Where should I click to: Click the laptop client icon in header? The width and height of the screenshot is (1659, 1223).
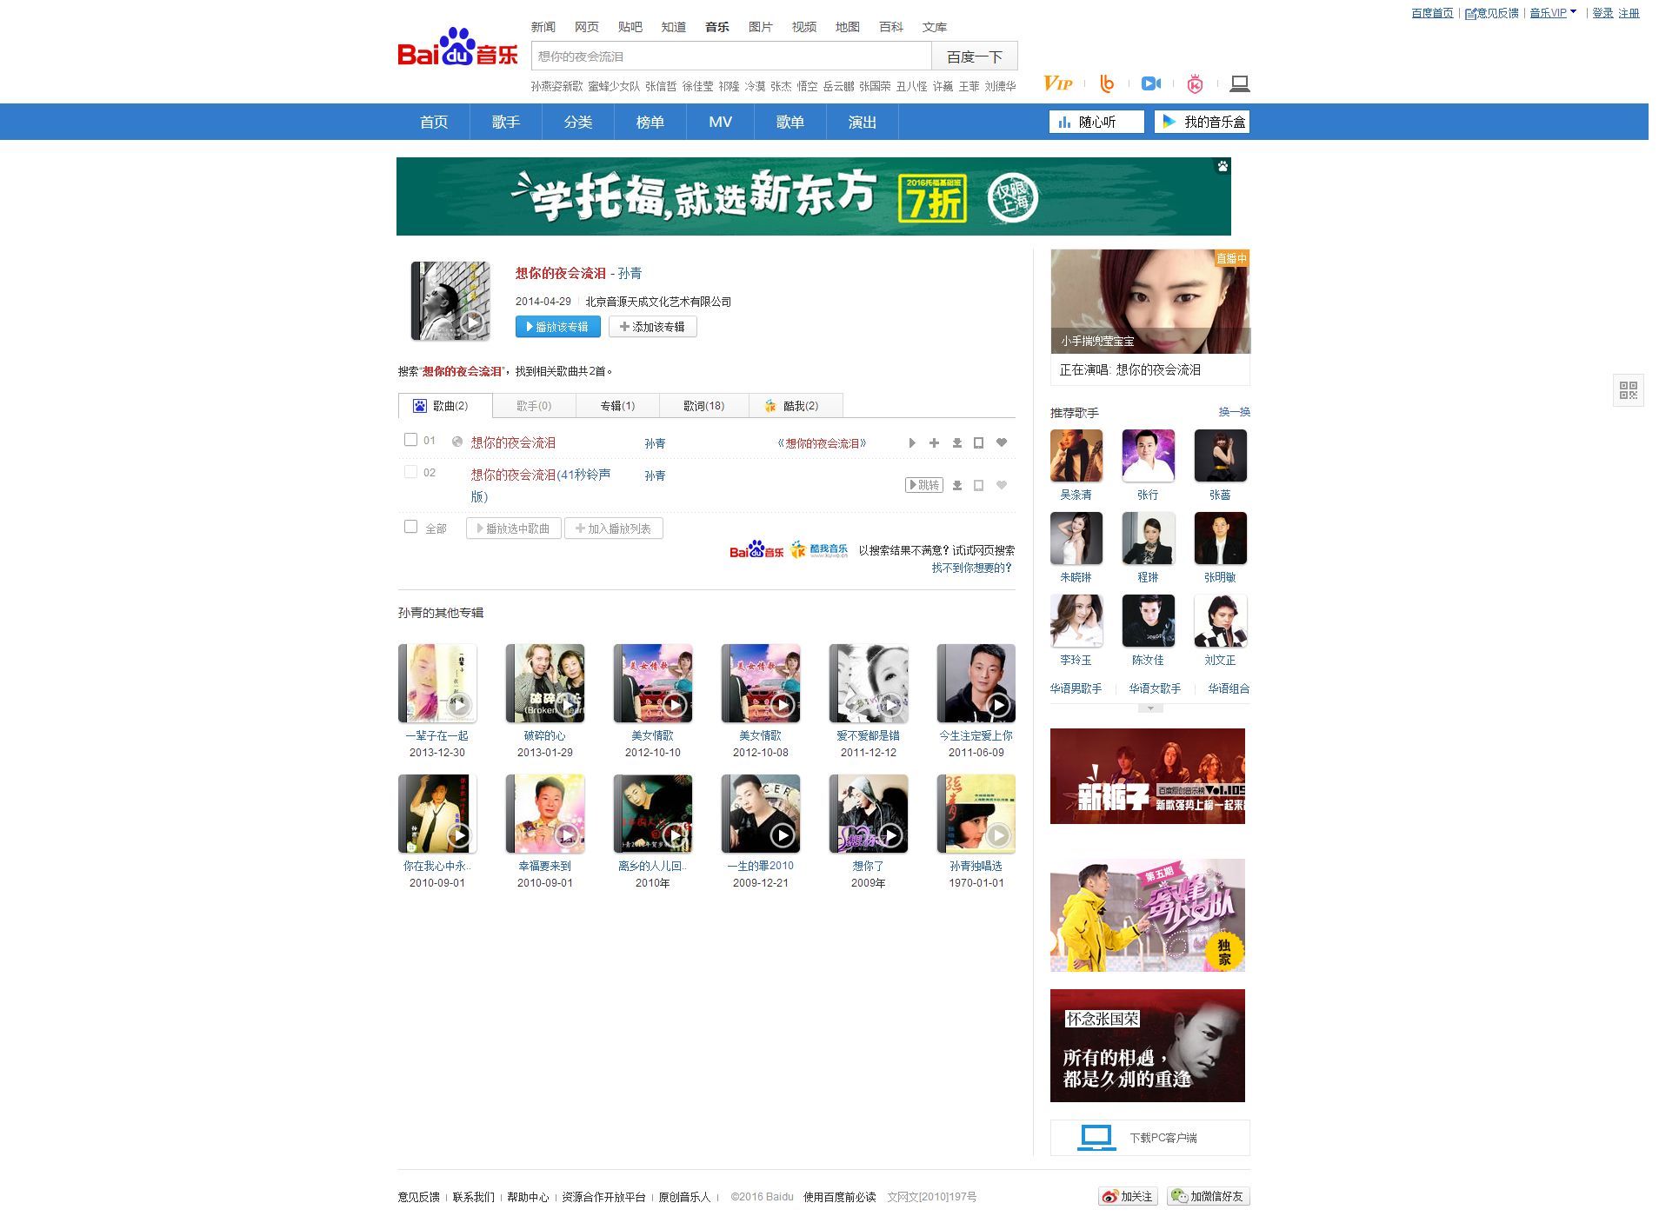click(x=1240, y=83)
